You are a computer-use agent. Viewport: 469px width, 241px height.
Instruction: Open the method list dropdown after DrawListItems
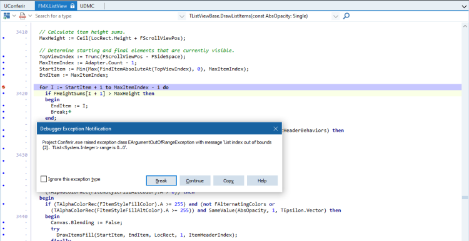[x=336, y=16]
